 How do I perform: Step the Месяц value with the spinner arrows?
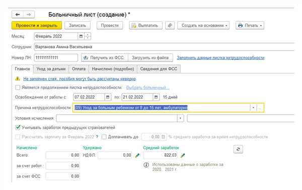(88, 36)
